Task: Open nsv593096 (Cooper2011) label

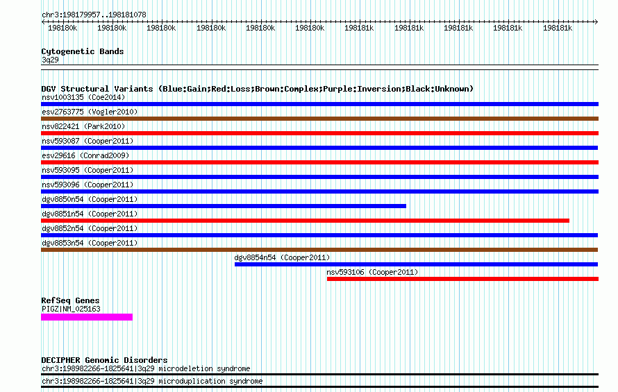Action: click(87, 185)
